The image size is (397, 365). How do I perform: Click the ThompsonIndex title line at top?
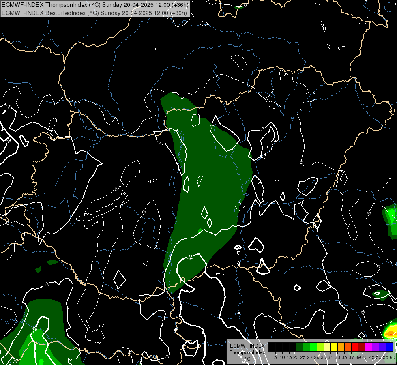tap(95, 5)
